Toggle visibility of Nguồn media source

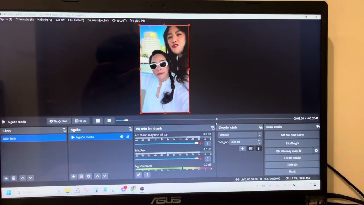click(122, 137)
